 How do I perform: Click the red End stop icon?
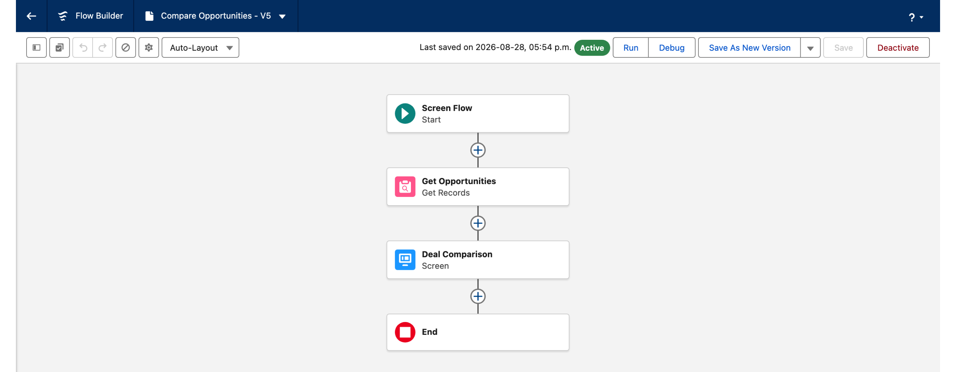405,332
